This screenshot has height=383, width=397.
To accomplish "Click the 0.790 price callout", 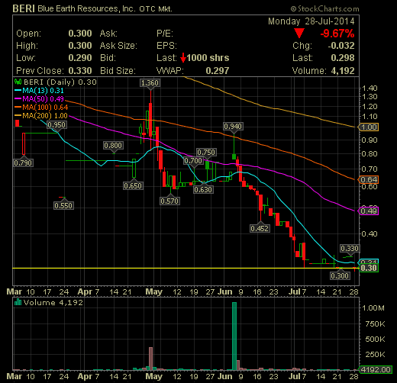I will (x=23, y=163).
